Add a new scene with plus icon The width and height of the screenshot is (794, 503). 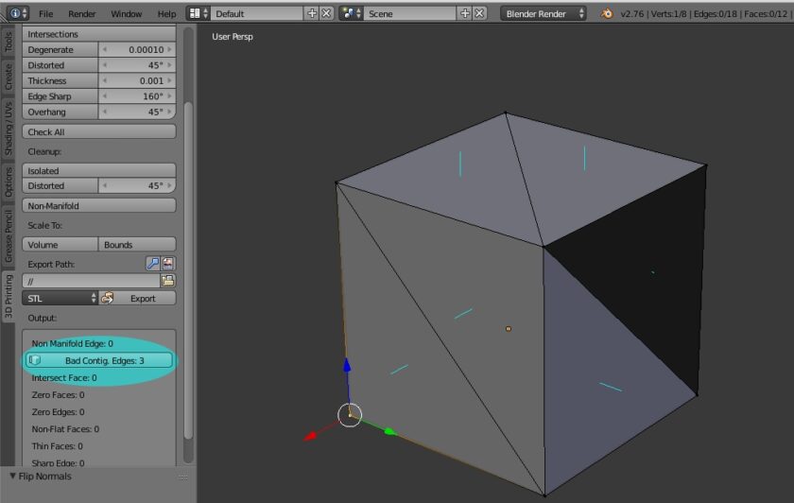464,14
